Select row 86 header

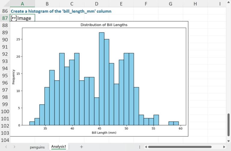pos(5,11)
